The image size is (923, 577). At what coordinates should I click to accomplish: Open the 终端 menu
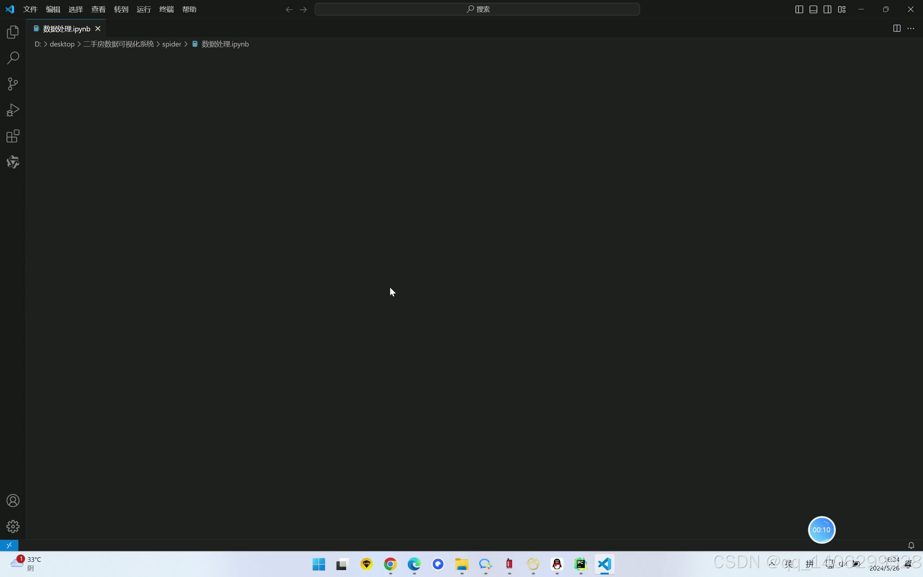[166, 9]
